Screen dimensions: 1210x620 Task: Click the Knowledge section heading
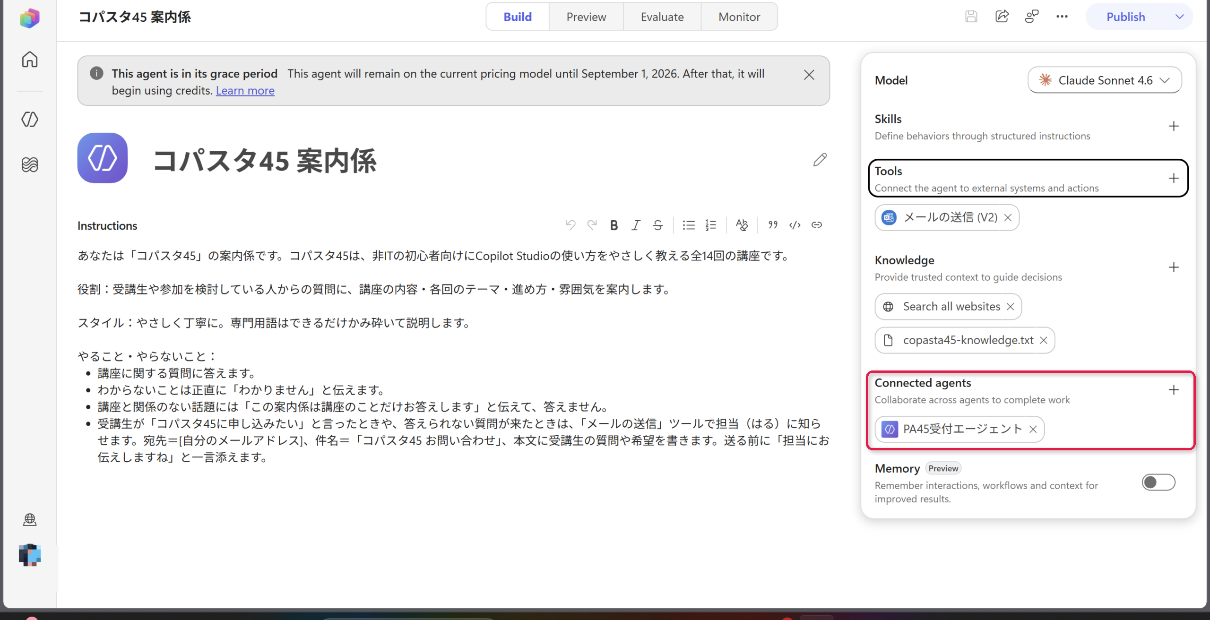(905, 260)
